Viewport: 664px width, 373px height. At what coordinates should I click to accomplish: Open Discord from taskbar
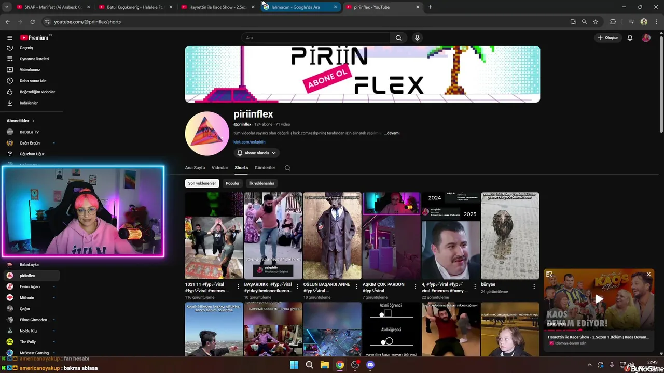click(370, 365)
